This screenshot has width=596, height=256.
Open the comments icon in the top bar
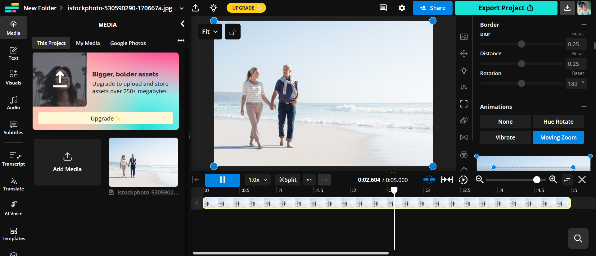383,8
